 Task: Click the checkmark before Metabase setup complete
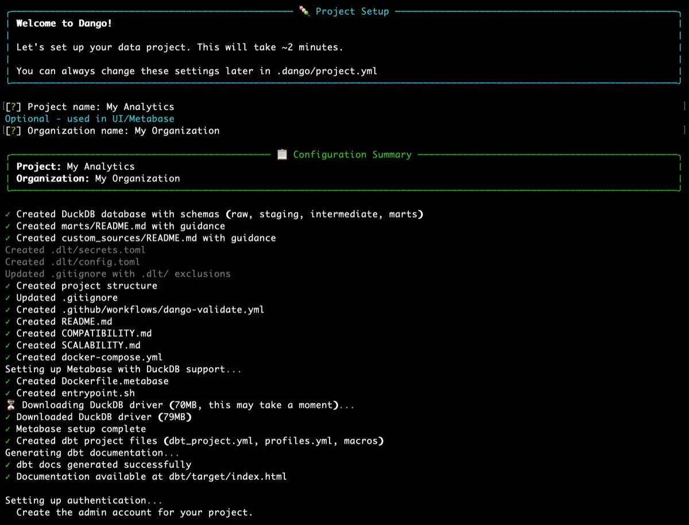(x=7, y=429)
